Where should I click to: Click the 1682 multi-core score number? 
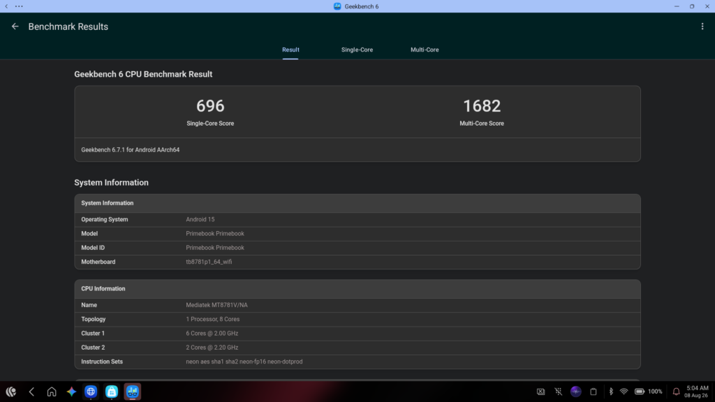tap(482, 106)
